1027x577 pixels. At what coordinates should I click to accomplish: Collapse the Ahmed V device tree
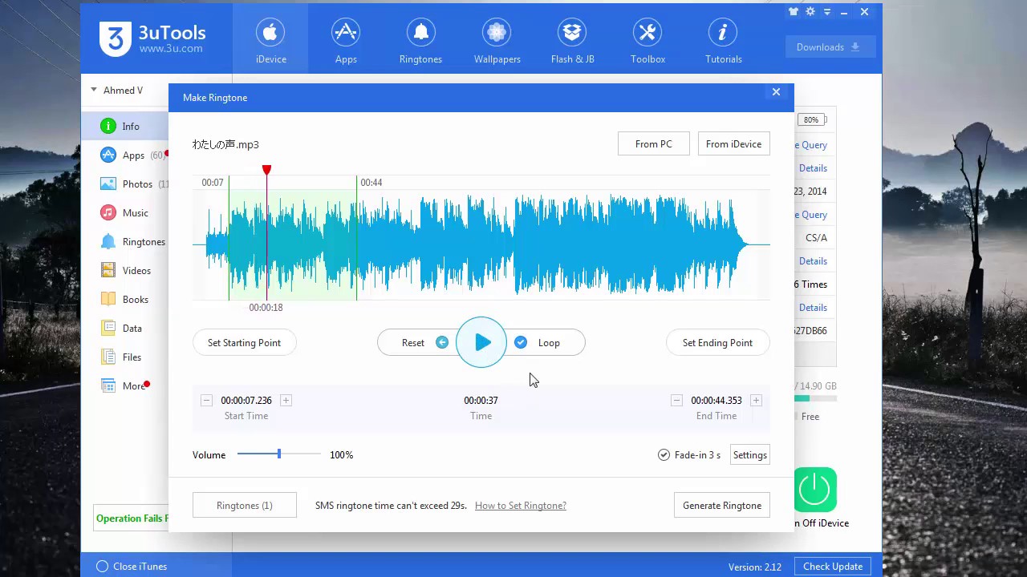pos(94,91)
